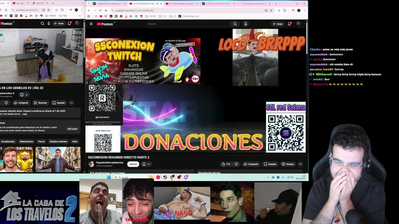
Task: Click the Crear button in main window
Action: pyautogui.click(x=277, y=24)
